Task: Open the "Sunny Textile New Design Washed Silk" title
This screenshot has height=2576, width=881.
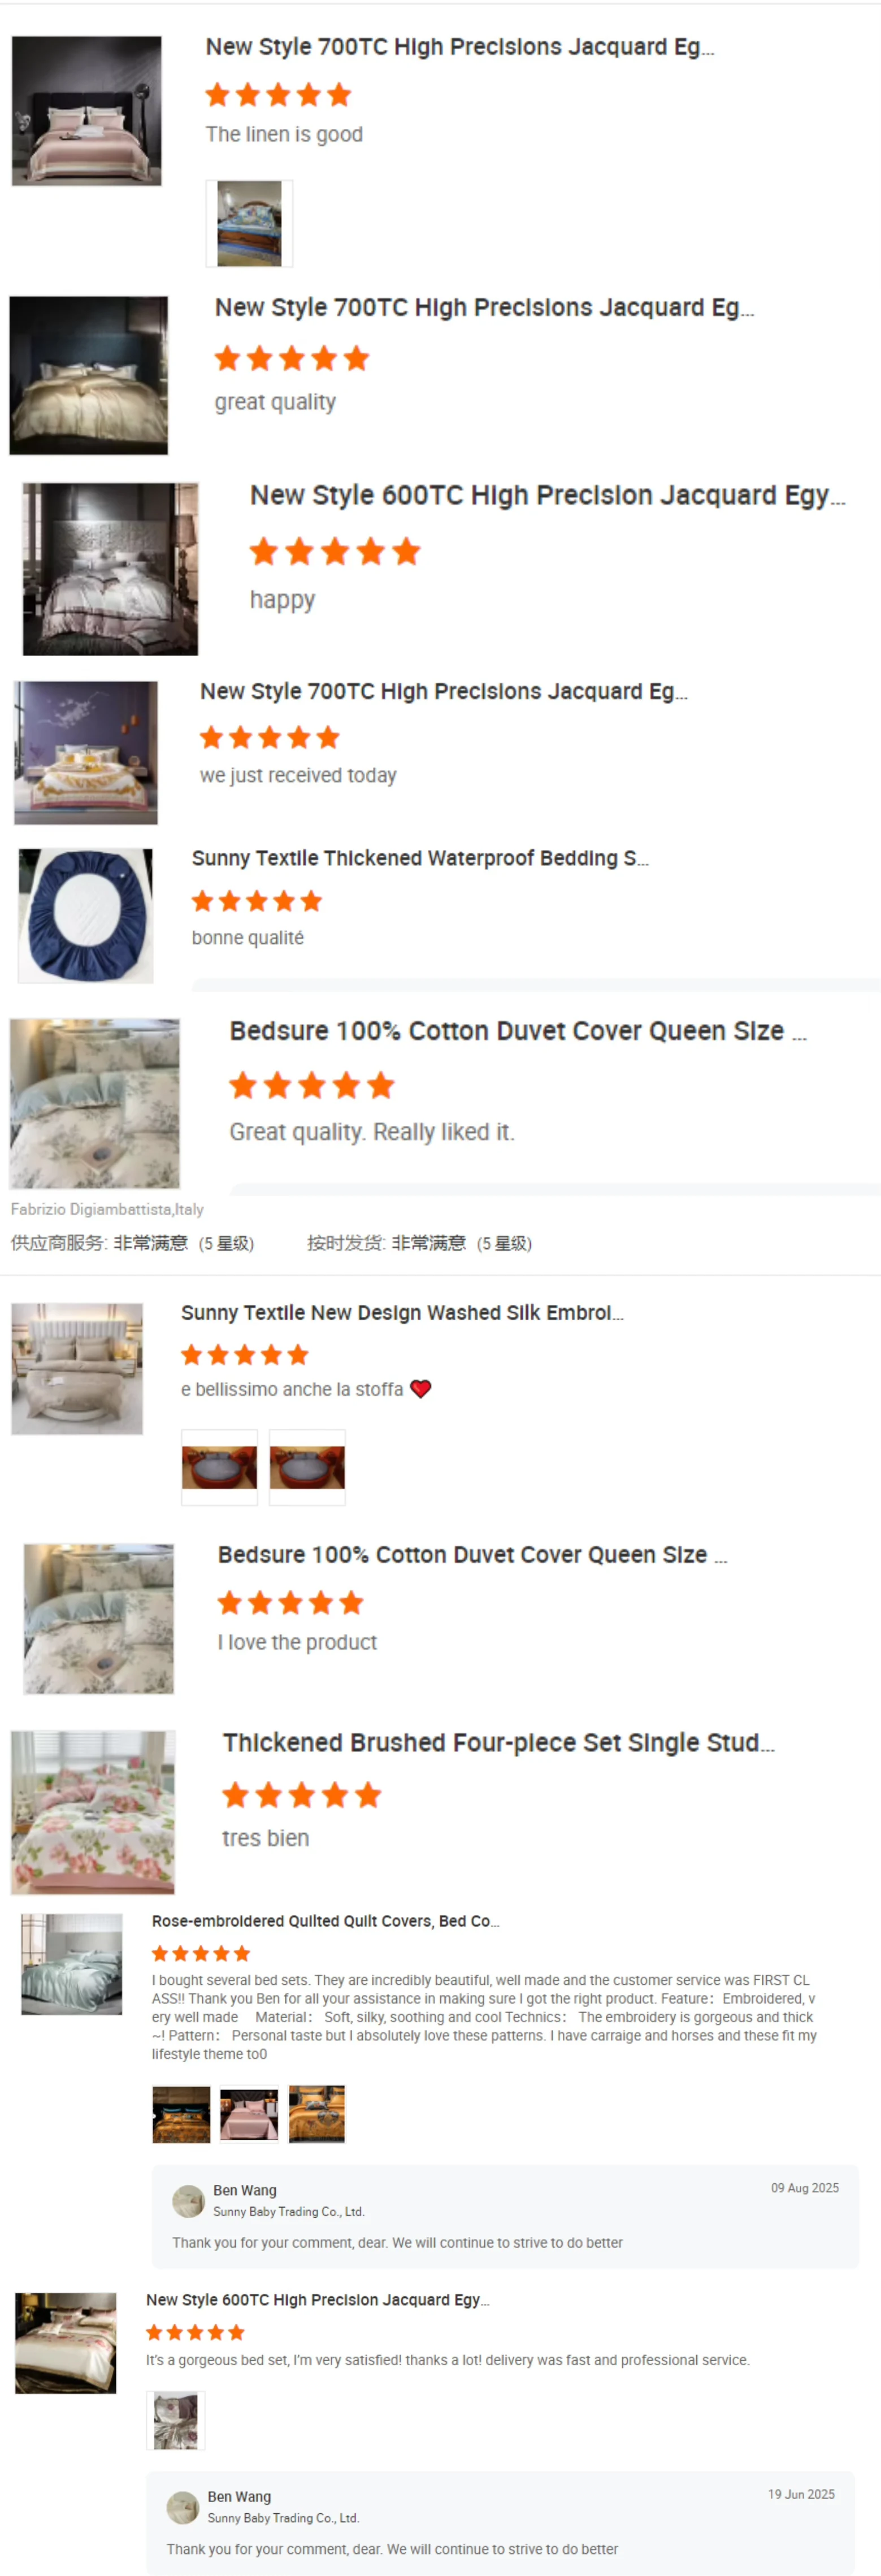Action: pos(401,1312)
